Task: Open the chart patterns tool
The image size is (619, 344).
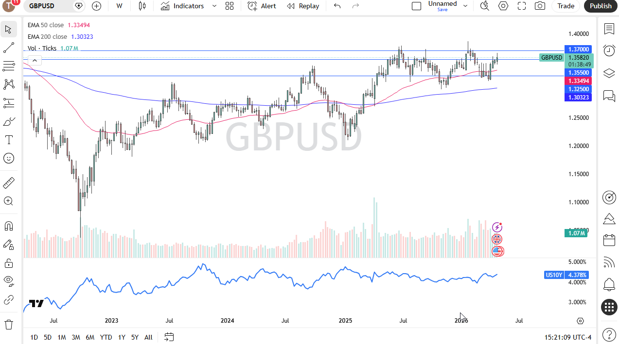Action: (8, 84)
